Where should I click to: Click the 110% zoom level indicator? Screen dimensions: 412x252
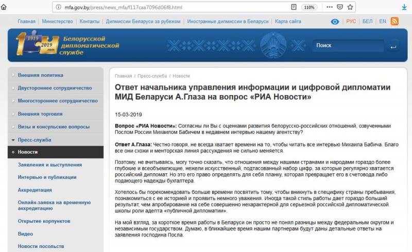310,7
